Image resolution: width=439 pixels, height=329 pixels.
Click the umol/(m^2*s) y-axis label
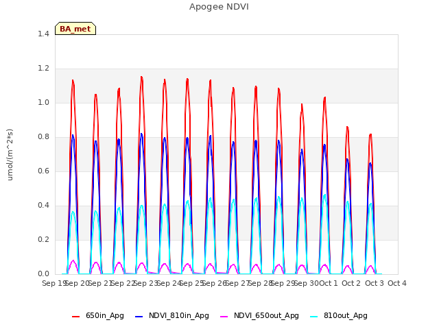coord(10,155)
